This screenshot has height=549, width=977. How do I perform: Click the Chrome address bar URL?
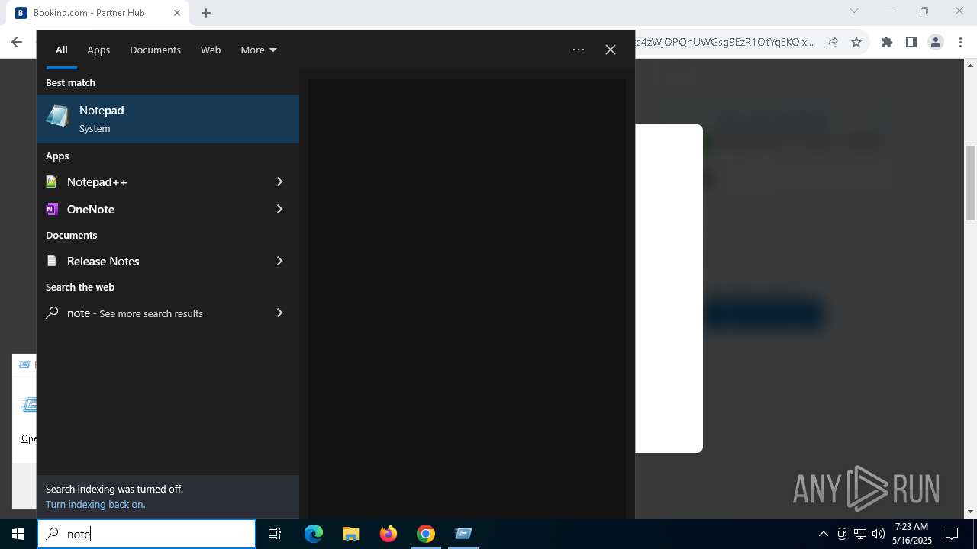[724, 42]
